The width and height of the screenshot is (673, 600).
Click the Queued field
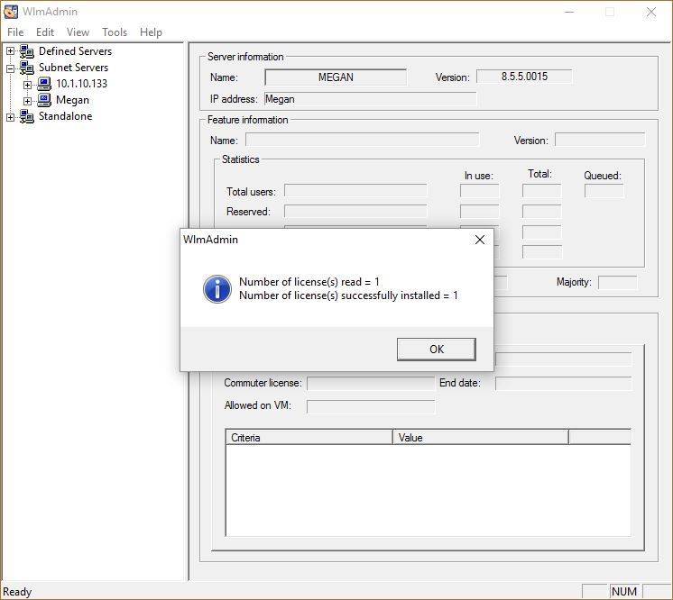604,191
